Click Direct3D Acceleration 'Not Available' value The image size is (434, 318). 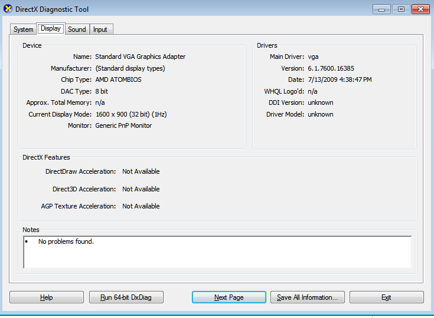141,189
